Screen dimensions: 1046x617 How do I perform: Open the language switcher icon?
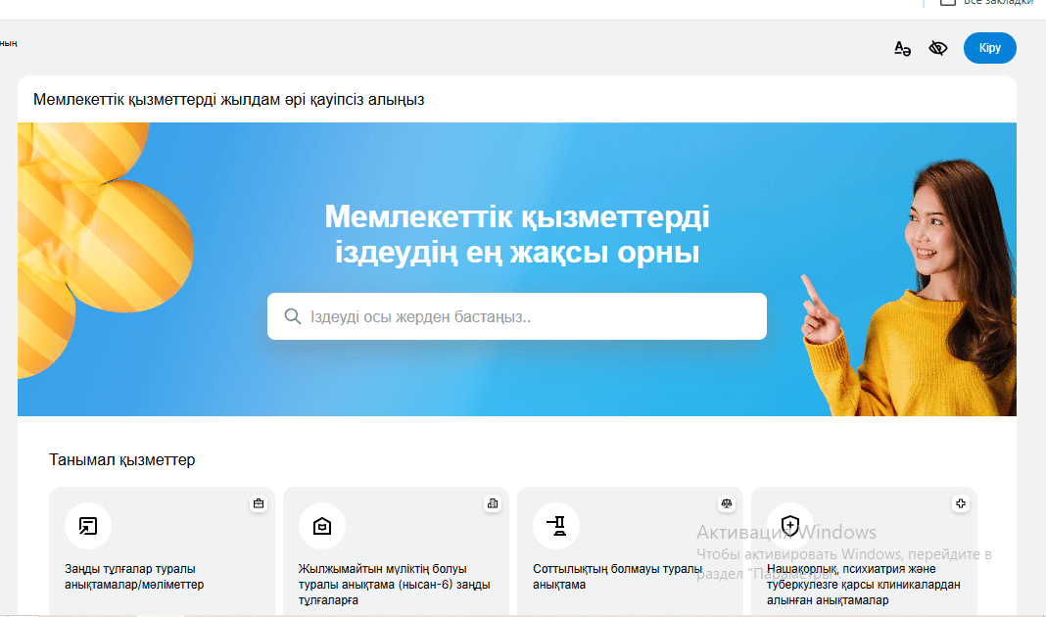902,48
